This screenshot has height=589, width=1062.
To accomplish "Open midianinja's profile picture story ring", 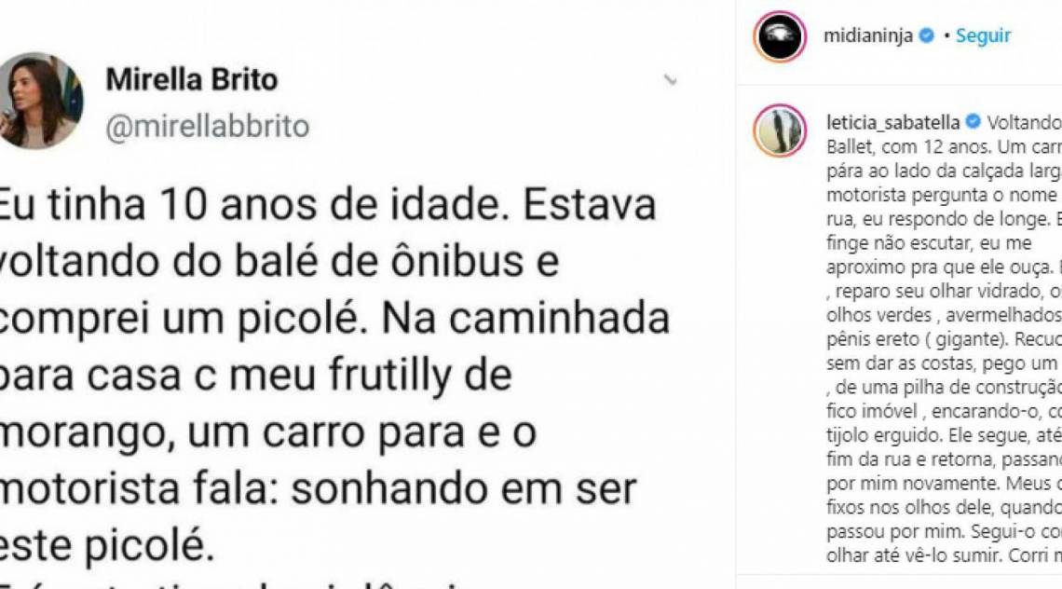I will (x=781, y=34).
